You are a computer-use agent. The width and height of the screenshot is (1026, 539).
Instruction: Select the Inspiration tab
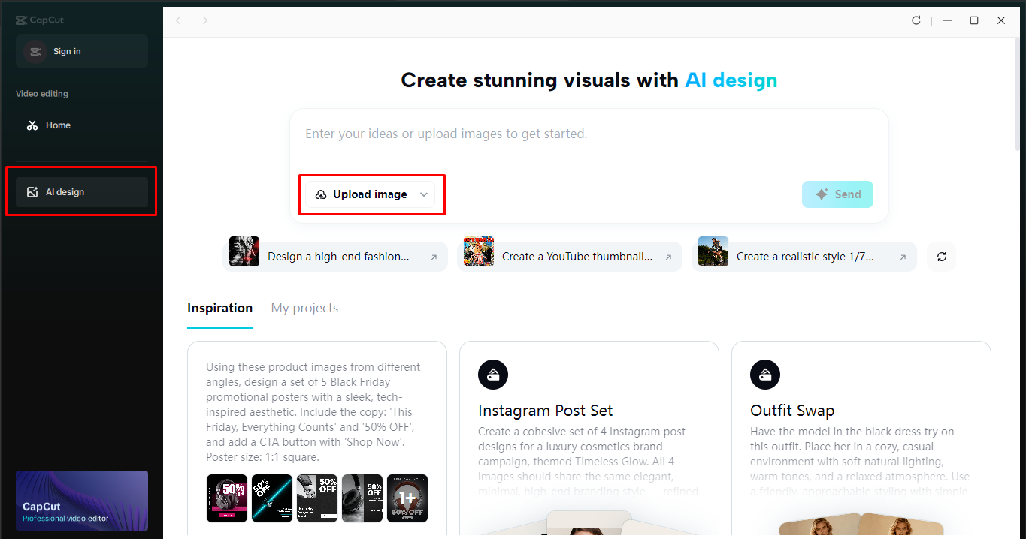pos(219,308)
